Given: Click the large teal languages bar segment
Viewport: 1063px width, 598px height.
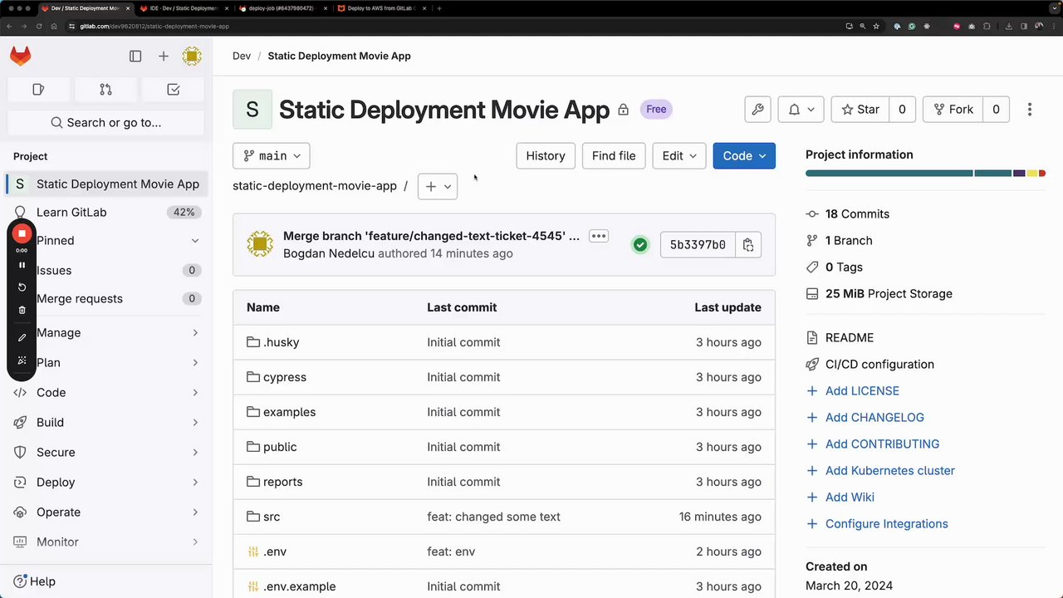Looking at the screenshot, I should 889,174.
